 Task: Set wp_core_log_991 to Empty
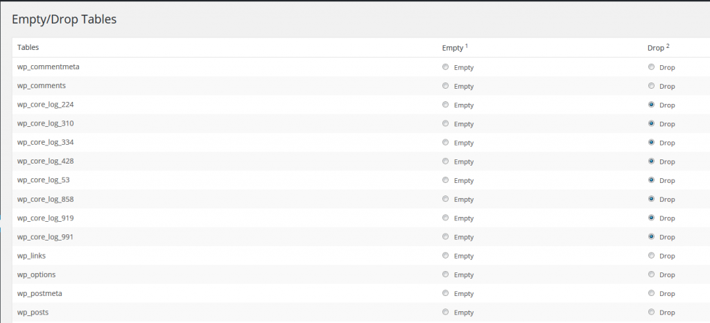coord(445,236)
